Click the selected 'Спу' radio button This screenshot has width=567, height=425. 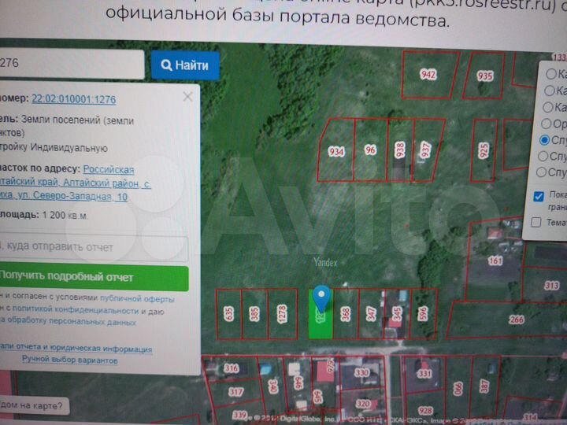point(545,140)
